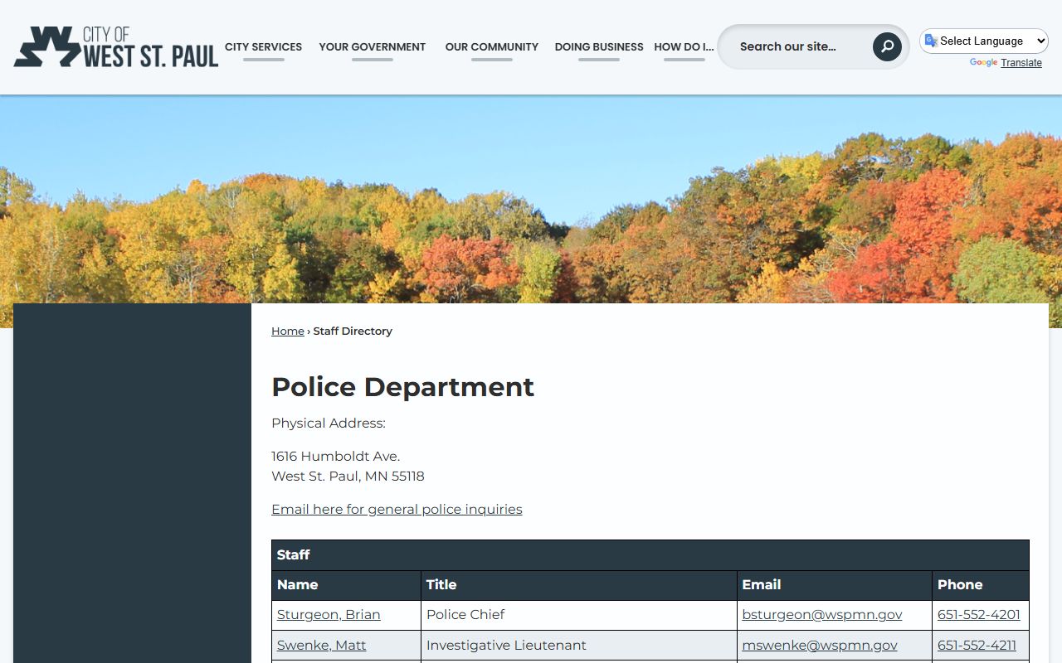Call phone number 651-552-4201
This screenshot has height=663, width=1062.
click(x=979, y=614)
